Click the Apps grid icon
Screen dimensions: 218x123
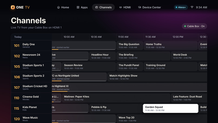(x=78, y=7)
